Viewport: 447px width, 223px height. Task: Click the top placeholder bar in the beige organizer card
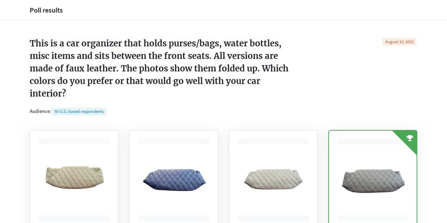(x=74, y=142)
